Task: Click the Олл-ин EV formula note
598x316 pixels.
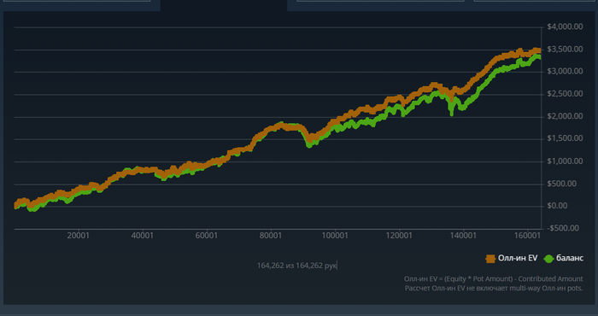Action: pyautogui.click(x=494, y=279)
